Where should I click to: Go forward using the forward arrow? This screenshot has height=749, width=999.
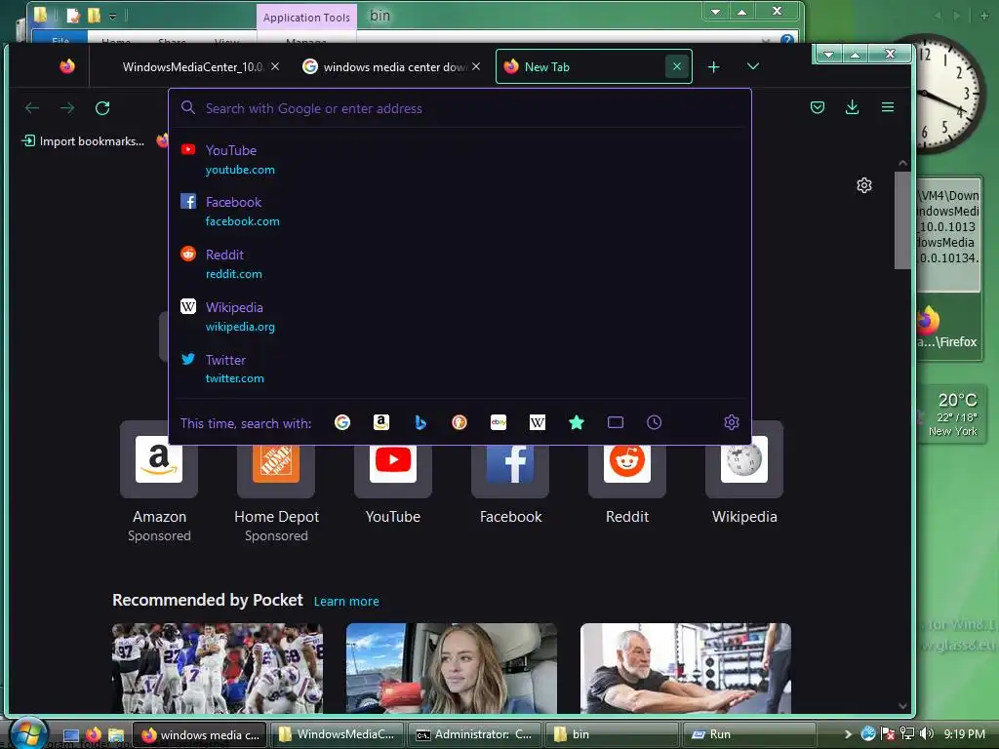67,107
